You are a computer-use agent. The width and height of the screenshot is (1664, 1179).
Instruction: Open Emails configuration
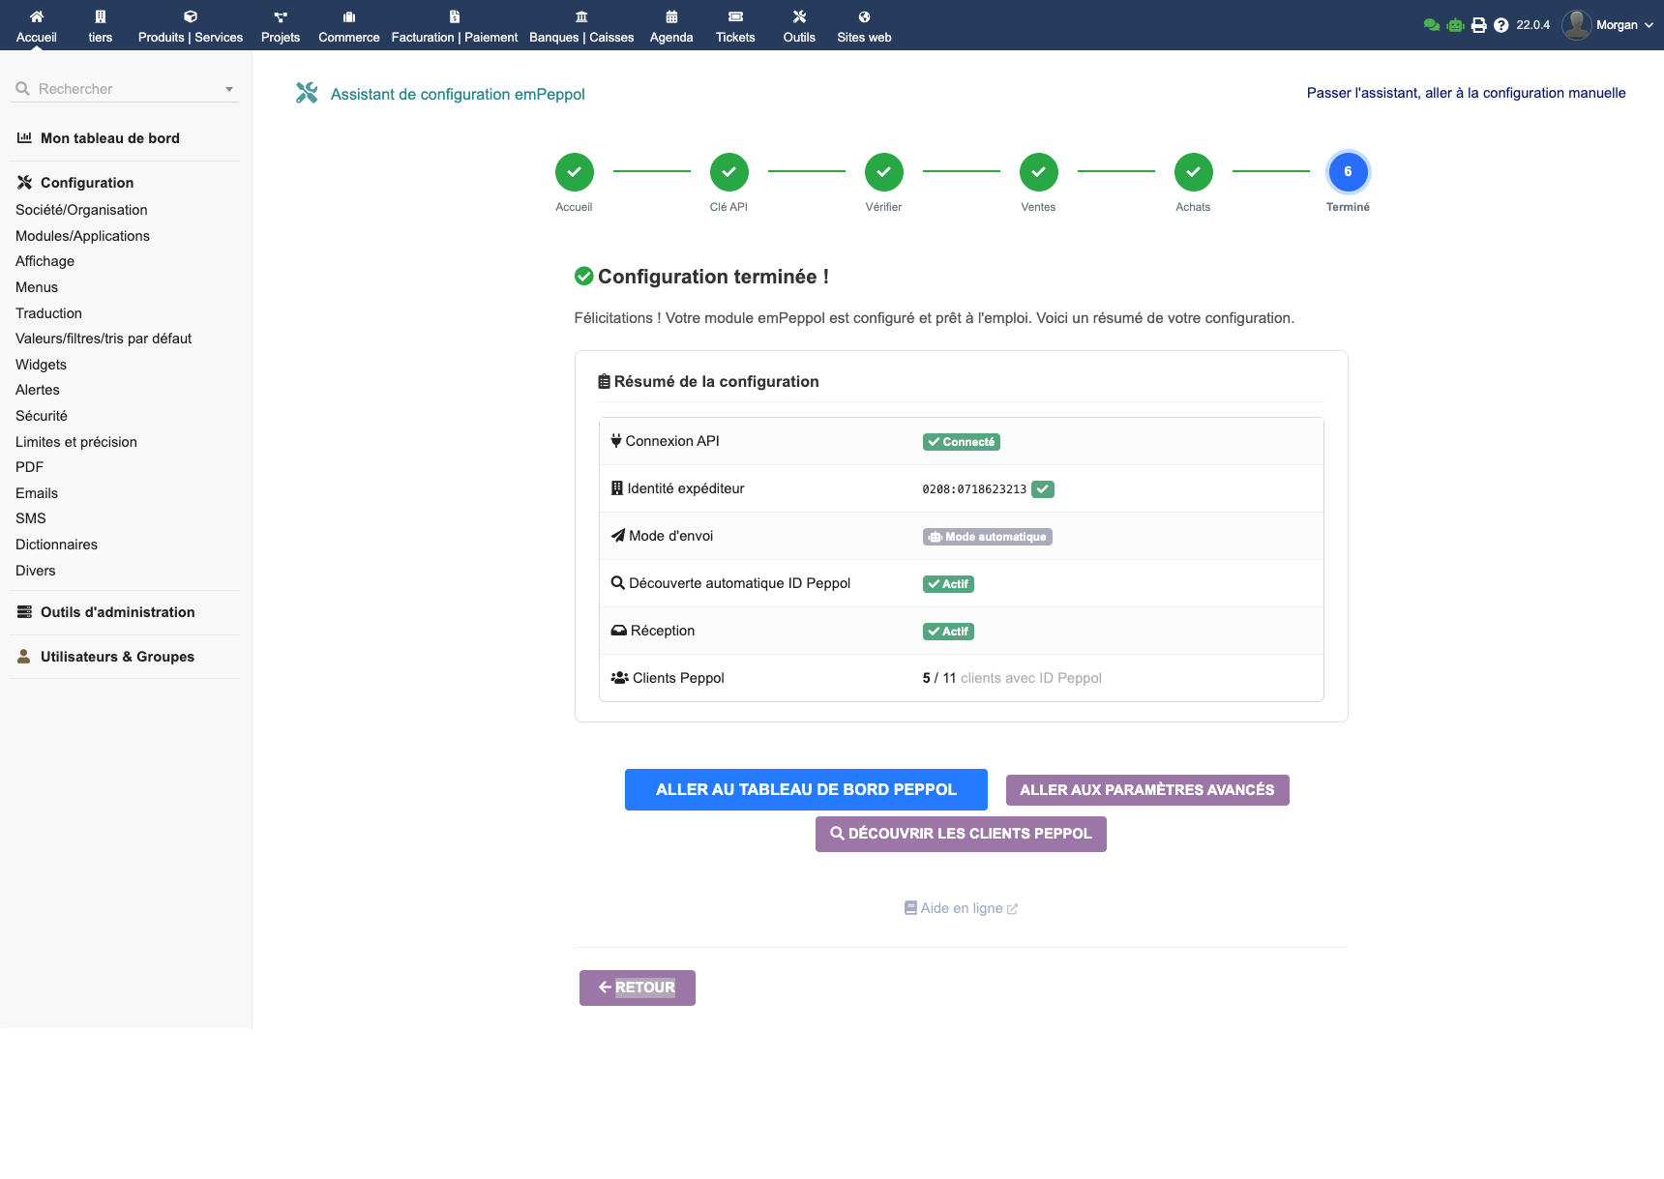coord(37,493)
